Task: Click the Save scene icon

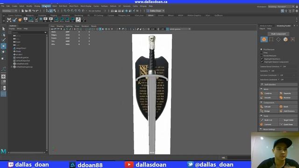Action: [x=30, y=11]
